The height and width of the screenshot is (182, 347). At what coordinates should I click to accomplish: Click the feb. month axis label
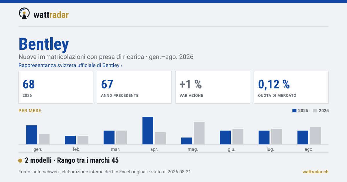[77, 149]
